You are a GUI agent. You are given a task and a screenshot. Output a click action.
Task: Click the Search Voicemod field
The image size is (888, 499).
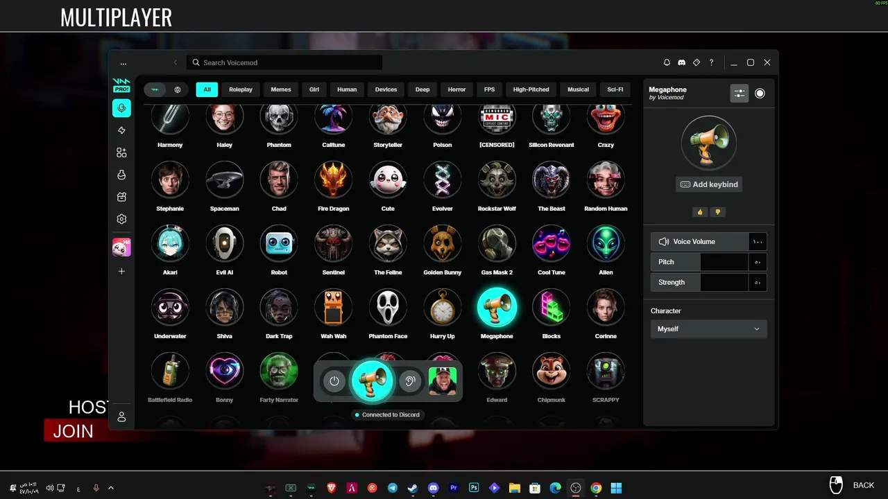[284, 62]
